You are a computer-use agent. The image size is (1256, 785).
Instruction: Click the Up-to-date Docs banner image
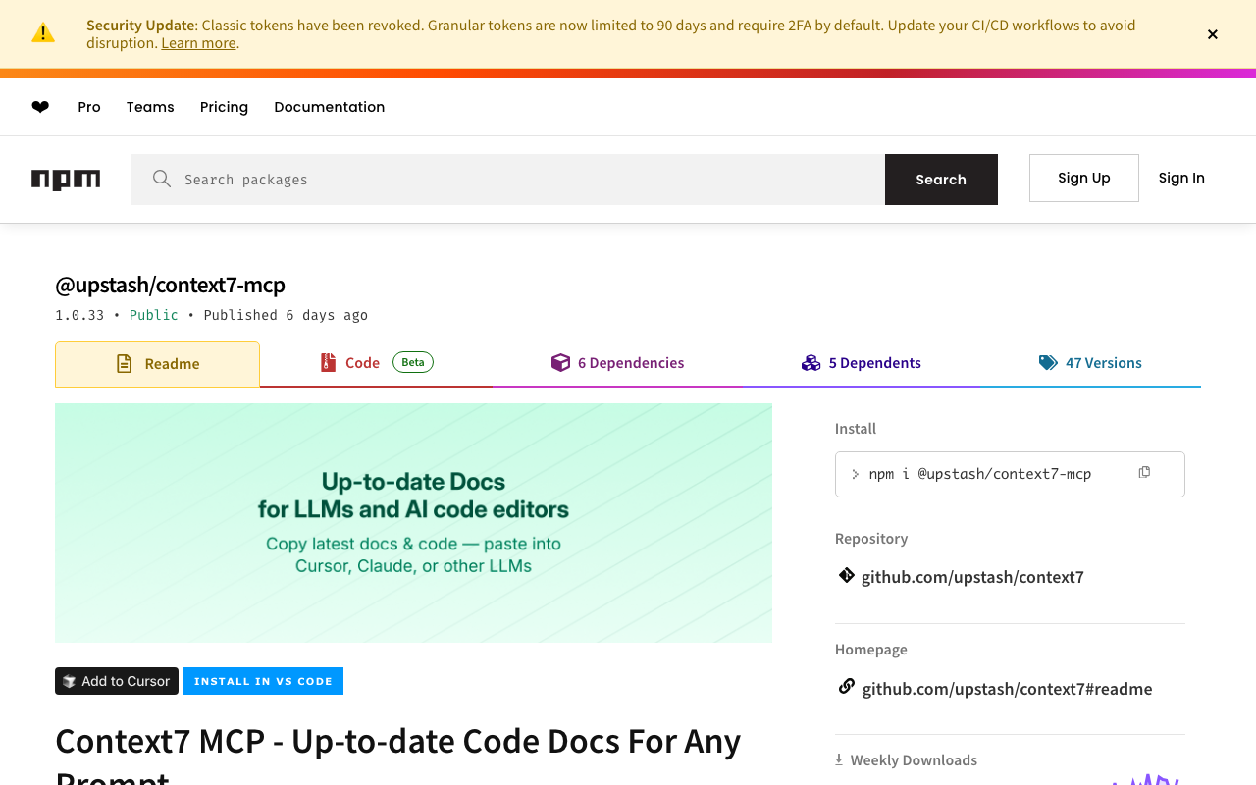tap(413, 523)
